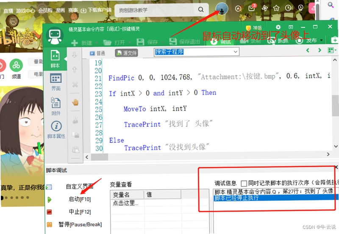339x234 pixels.
Task: Click the 抓抓 capture tool button
Action: click(x=278, y=40)
